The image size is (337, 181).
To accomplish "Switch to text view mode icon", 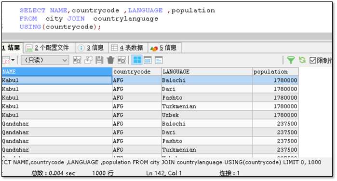I will [159, 60].
